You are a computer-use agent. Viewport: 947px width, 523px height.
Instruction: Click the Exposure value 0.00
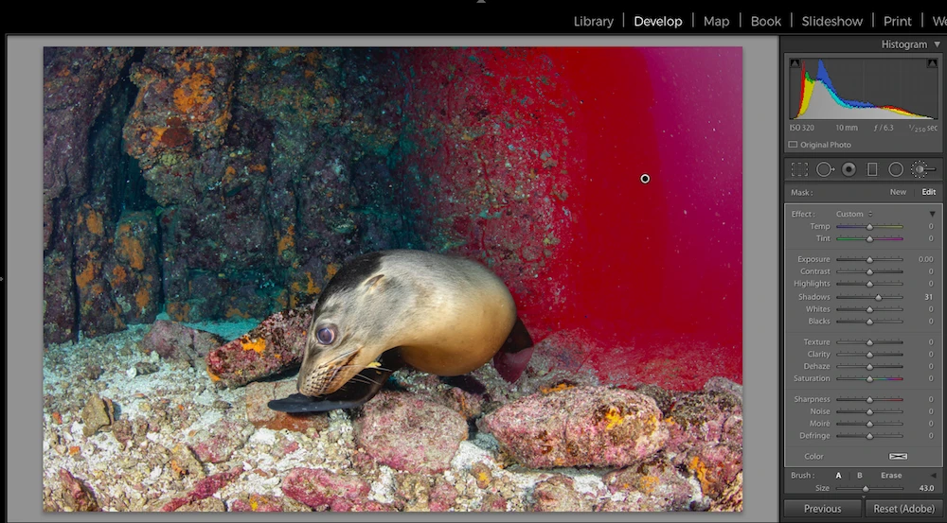point(926,259)
